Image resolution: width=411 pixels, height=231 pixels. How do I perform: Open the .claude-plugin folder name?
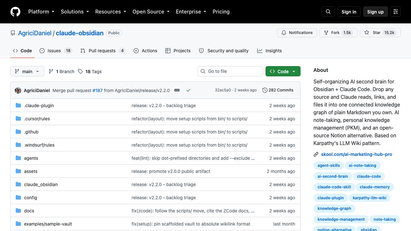[39, 106]
